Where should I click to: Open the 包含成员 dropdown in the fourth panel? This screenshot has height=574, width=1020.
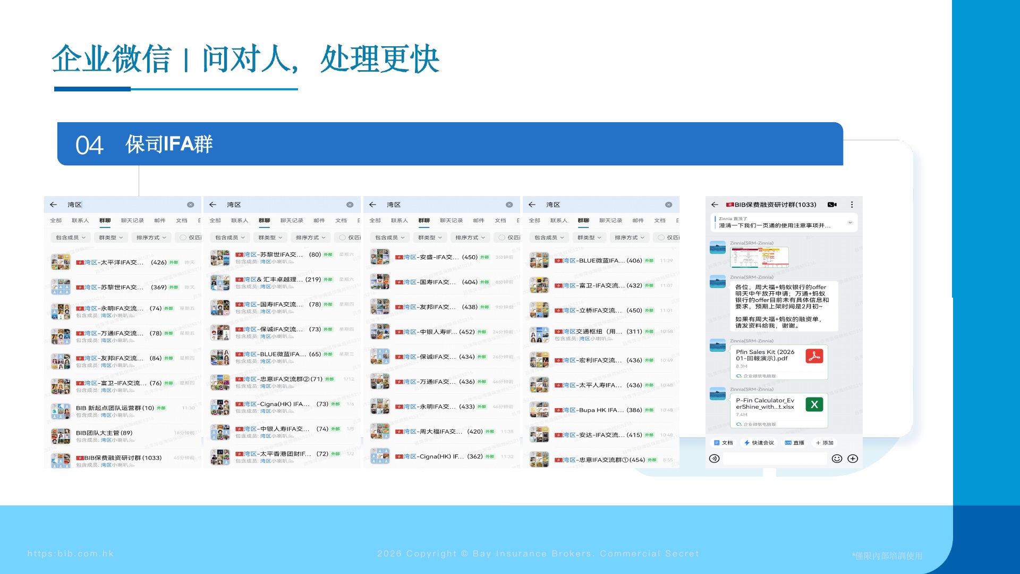click(x=549, y=238)
